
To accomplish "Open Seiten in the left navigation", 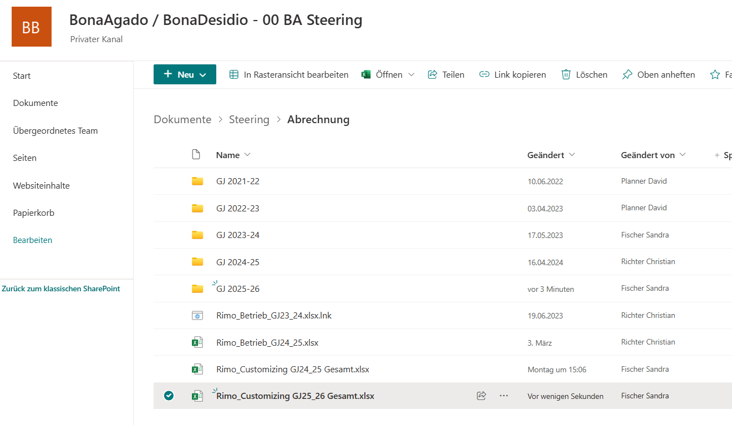I will pos(25,158).
